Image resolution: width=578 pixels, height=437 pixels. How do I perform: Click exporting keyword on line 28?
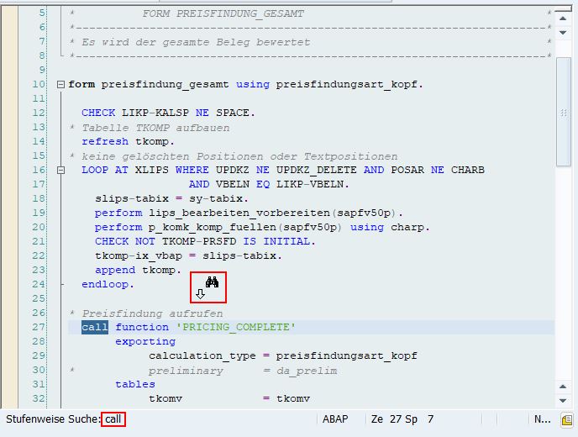click(145, 342)
